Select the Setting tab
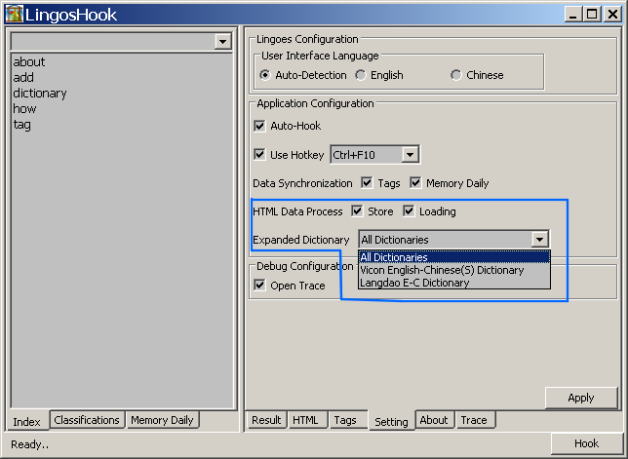The width and height of the screenshot is (628, 459). pyautogui.click(x=391, y=421)
